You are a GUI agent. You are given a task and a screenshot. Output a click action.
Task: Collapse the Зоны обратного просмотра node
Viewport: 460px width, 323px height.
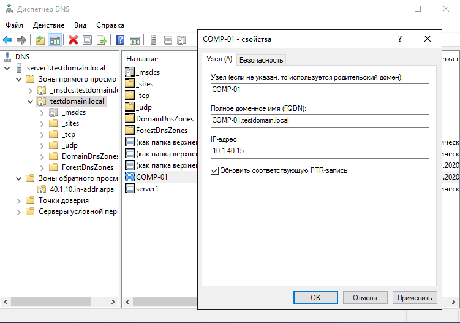(19, 178)
